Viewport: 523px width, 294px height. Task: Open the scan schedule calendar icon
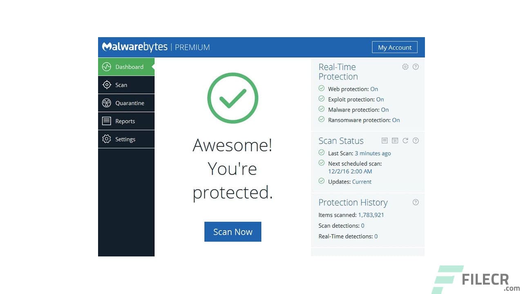click(x=395, y=140)
